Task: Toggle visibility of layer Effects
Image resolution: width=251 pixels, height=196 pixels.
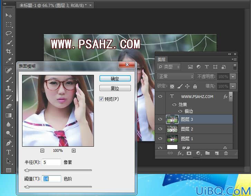Action: click(174, 105)
